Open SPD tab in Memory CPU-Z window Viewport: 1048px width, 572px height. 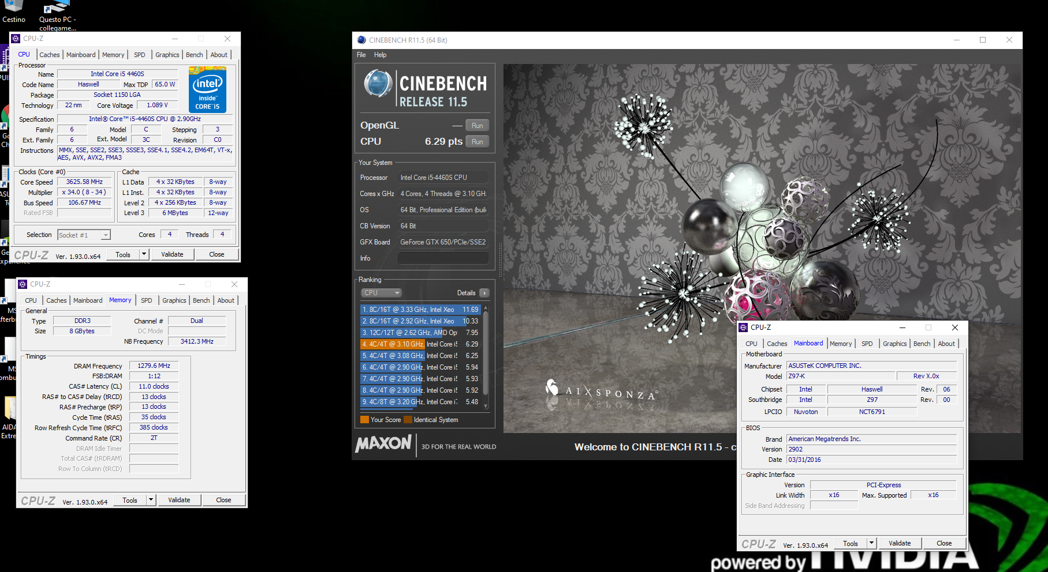pyautogui.click(x=147, y=300)
